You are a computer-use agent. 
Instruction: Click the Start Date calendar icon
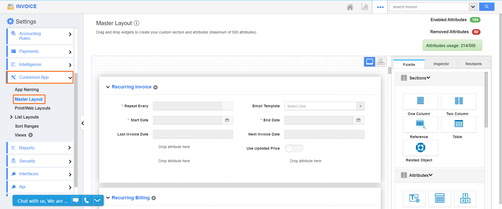[227, 120]
